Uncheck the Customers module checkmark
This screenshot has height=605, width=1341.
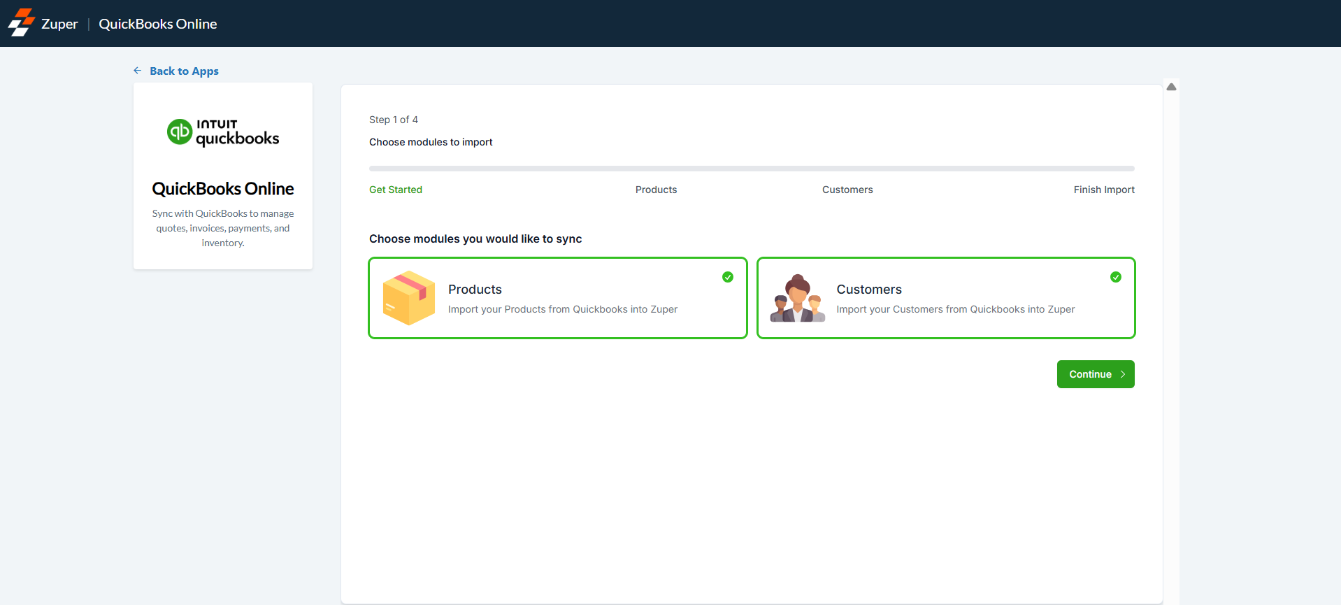click(1116, 277)
